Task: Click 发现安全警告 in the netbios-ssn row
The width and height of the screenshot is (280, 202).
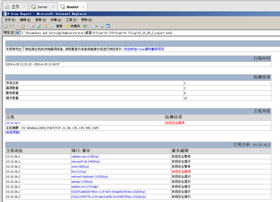Action: (181, 157)
